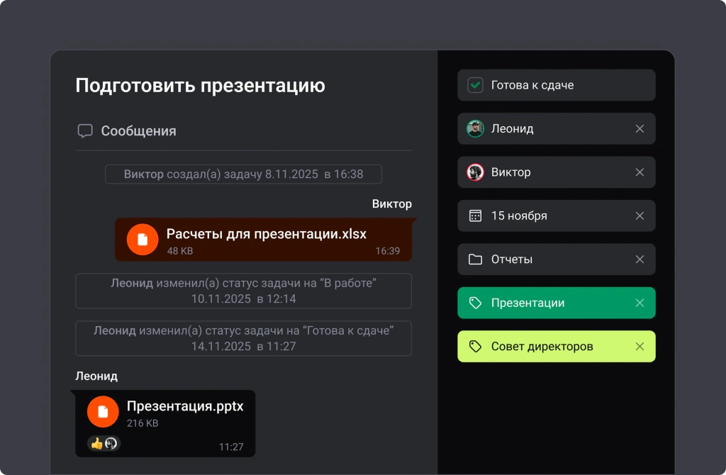The width and height of the screenshot is (726, 475).
Task: Clear the 15 ноября due date
Action: (x=640, y=216)
